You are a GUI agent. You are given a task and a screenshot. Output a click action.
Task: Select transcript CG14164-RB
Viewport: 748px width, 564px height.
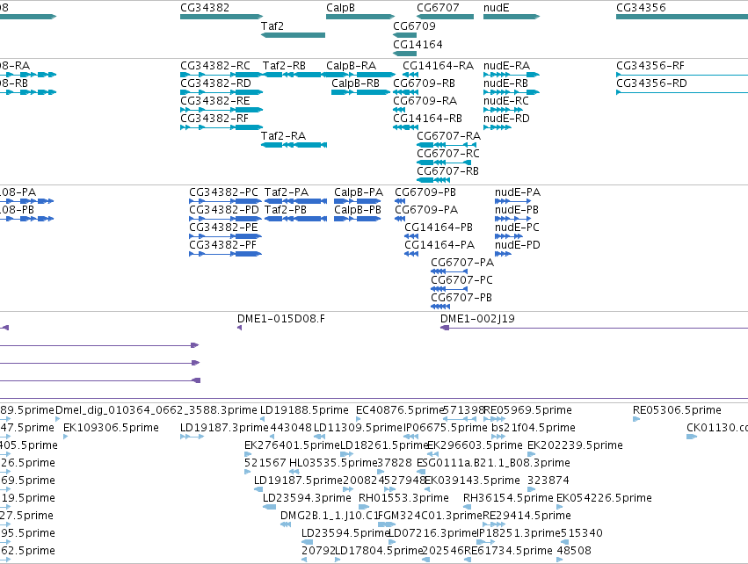[427, 119]
